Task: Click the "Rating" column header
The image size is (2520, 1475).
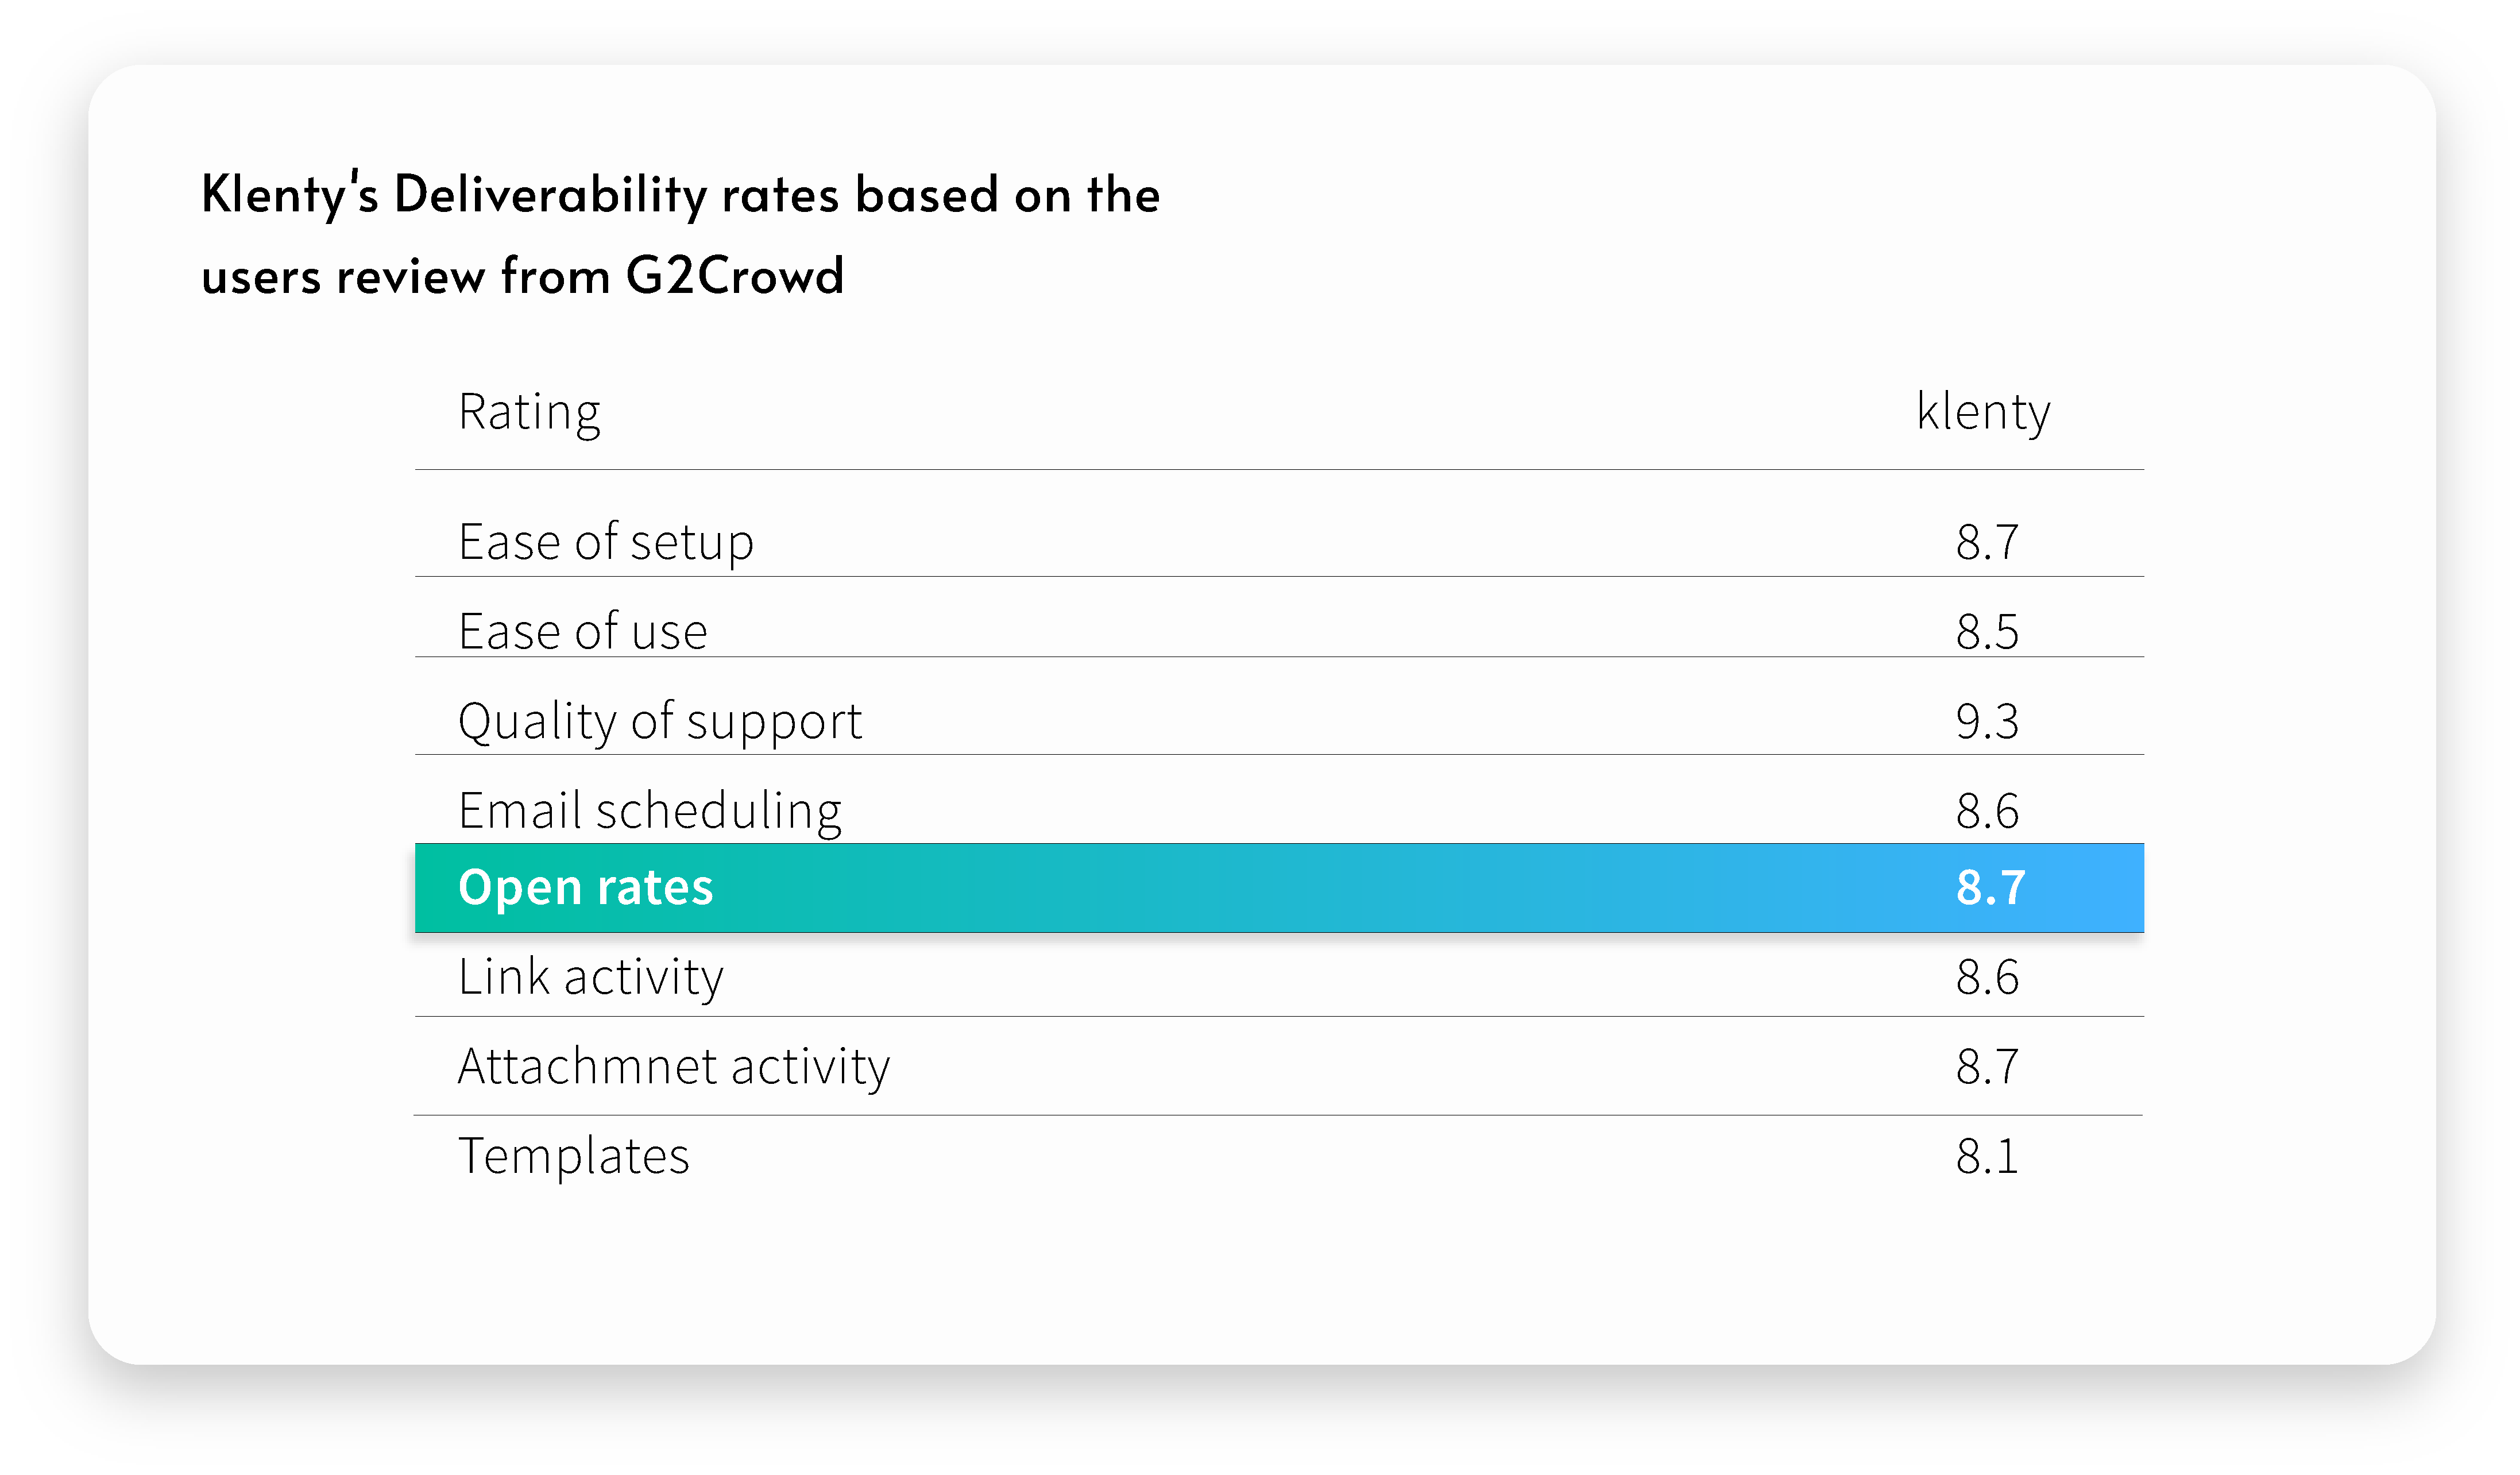Action: coord(529,412)
